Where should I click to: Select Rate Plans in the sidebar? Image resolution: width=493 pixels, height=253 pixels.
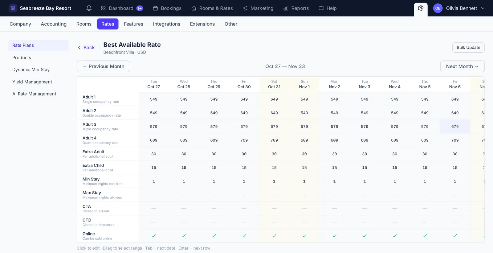(x=38, y=45)
